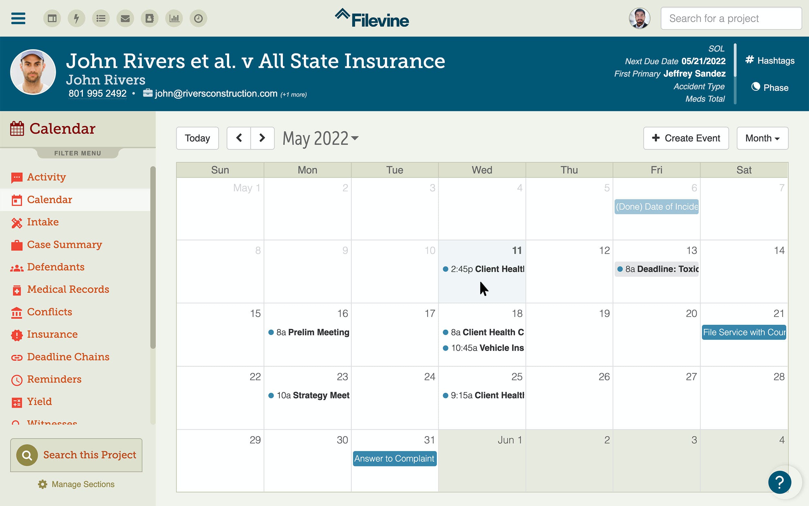
Task: Open the Month view dropdown
Action: pos(762,138)
